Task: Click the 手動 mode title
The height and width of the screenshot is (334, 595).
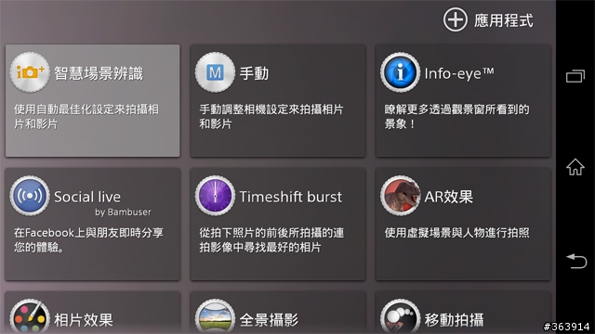Action: 254,73
